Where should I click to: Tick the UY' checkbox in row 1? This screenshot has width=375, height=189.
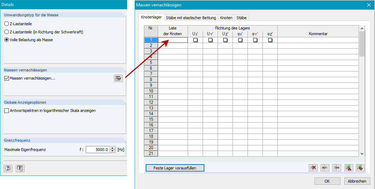pos(210,40)
